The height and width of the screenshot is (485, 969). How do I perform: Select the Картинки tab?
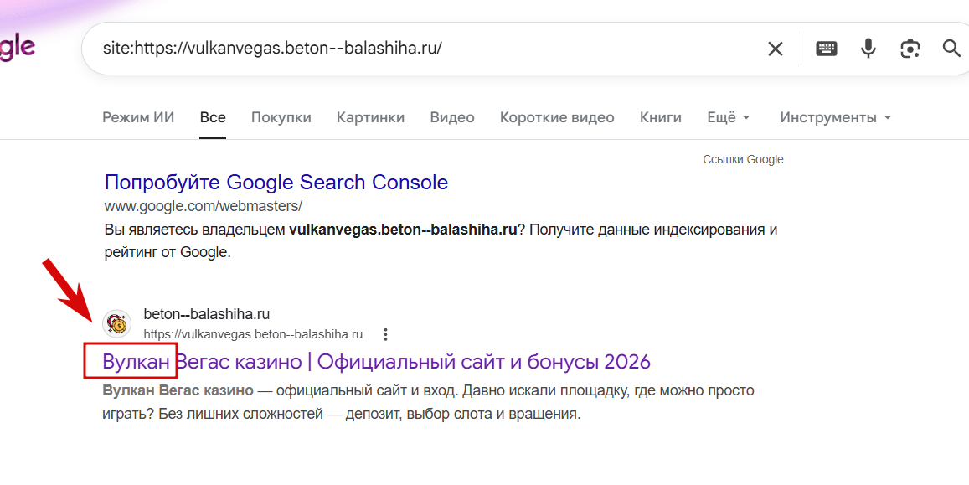click(x=370, y=117)
